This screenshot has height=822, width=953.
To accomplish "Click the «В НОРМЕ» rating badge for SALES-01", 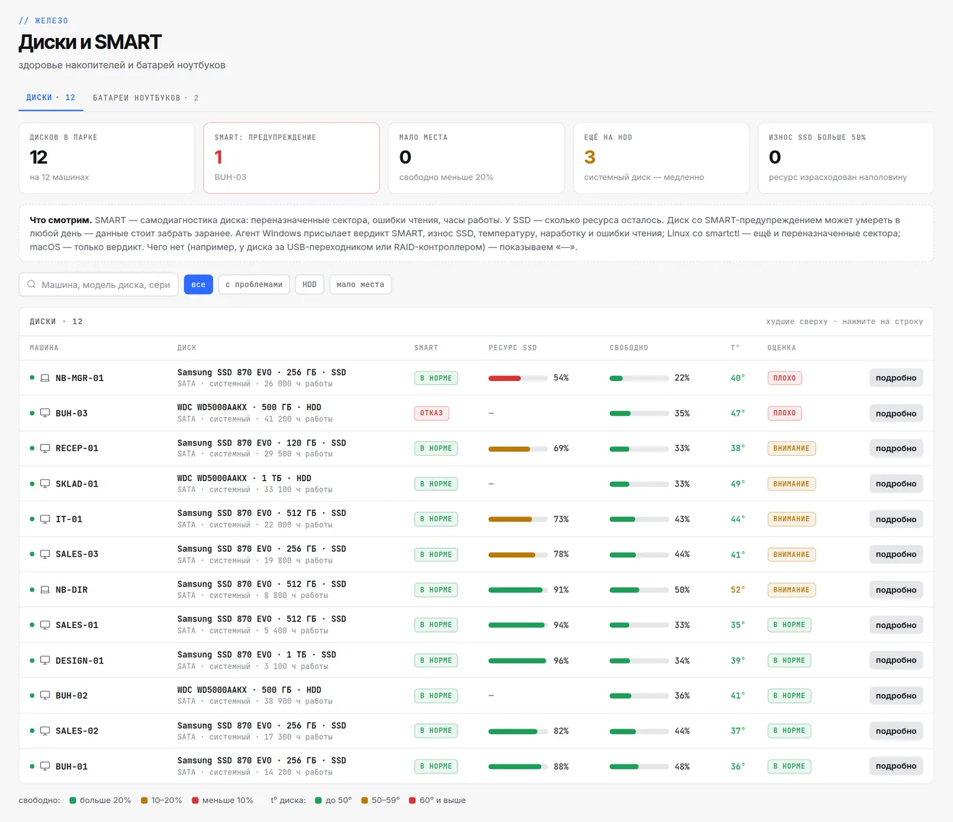I will point(790,625).
